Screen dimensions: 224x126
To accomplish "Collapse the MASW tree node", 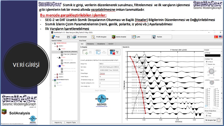I will 57,66.
